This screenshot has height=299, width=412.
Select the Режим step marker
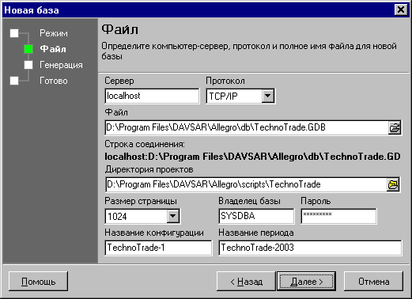pos(14,33)
